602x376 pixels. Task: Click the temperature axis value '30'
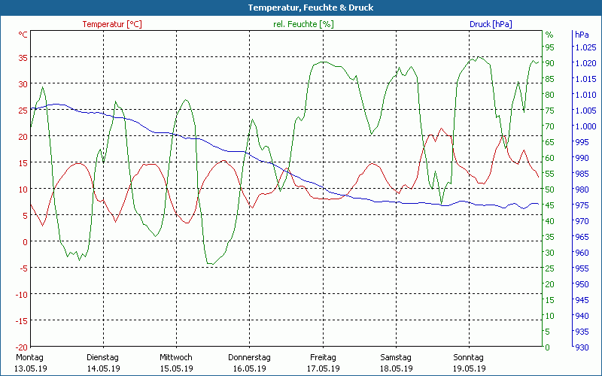(x=23, y=84)
